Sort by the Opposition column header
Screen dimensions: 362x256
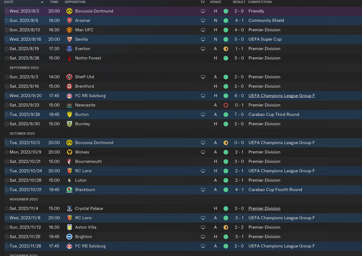[75, 2]
